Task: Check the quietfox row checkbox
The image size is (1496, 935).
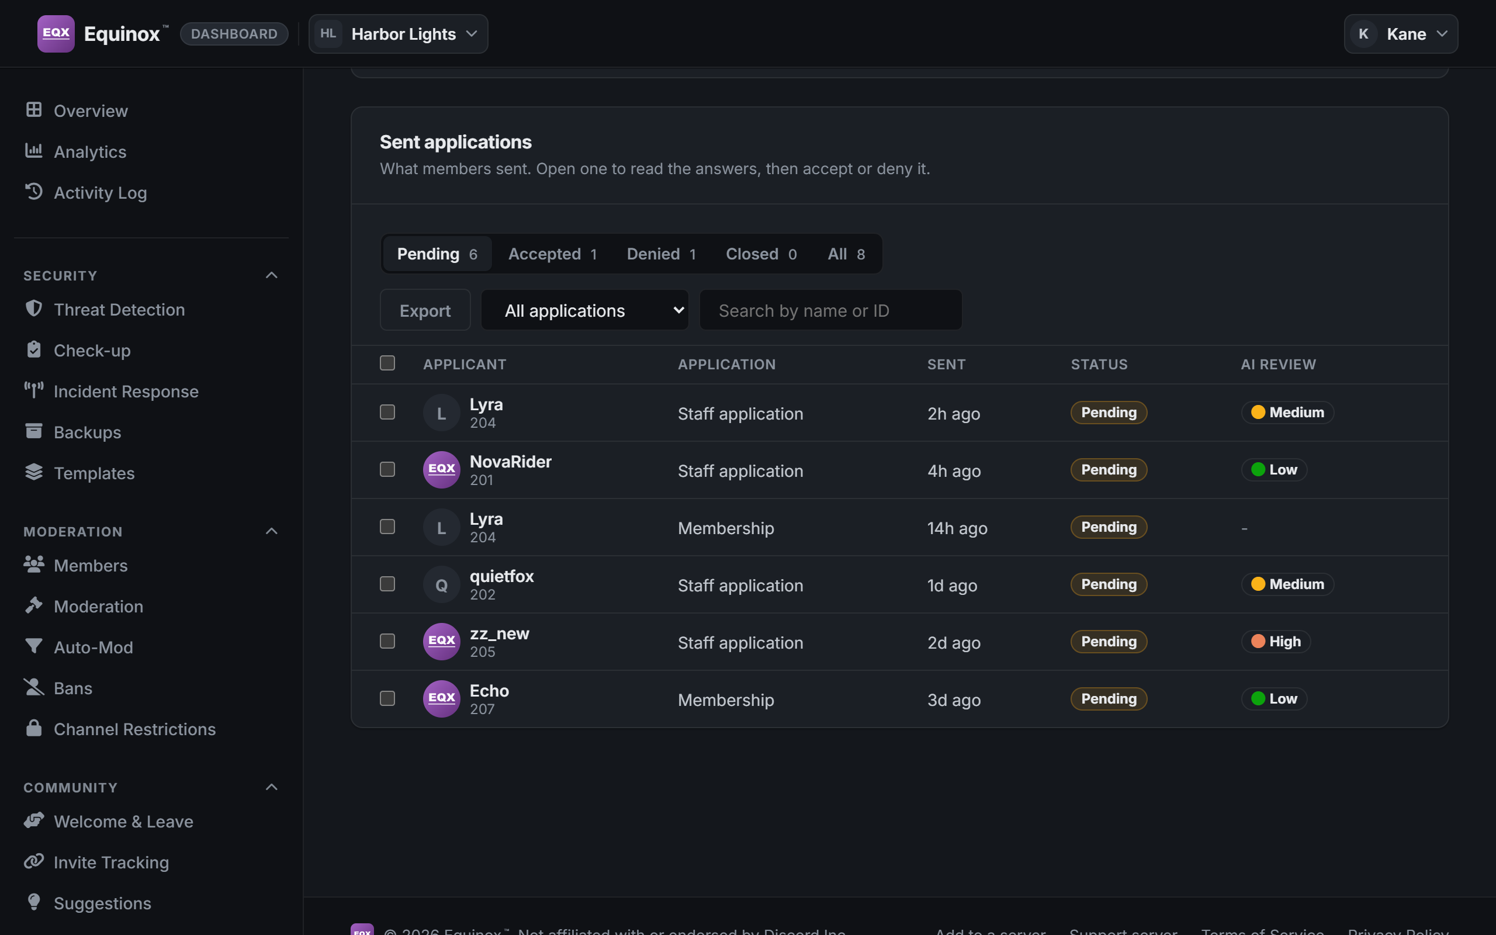Action: 387,584
